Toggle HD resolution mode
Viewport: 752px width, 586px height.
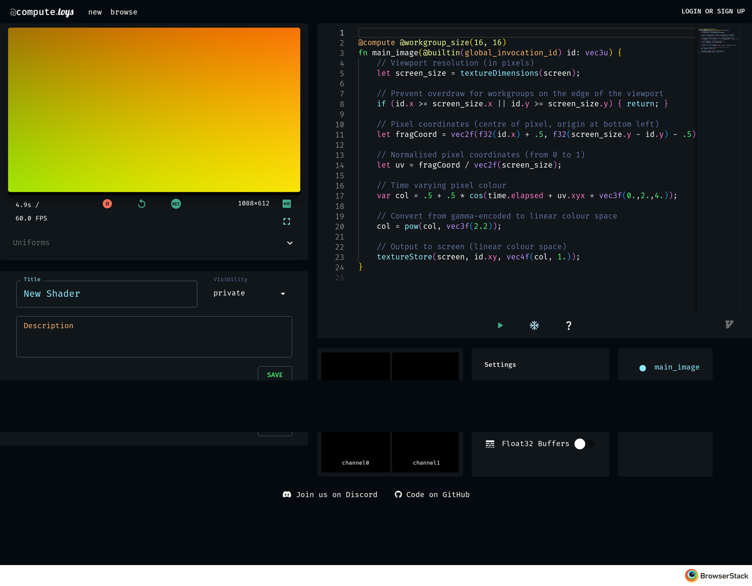coord(287,204)
